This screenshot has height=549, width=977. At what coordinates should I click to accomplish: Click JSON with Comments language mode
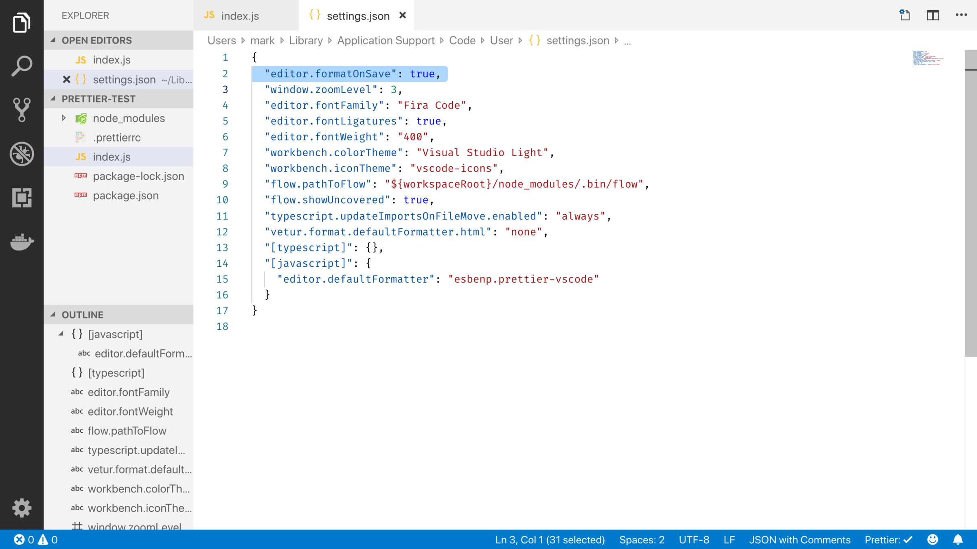pyautogui.click(x=800, y=540)
